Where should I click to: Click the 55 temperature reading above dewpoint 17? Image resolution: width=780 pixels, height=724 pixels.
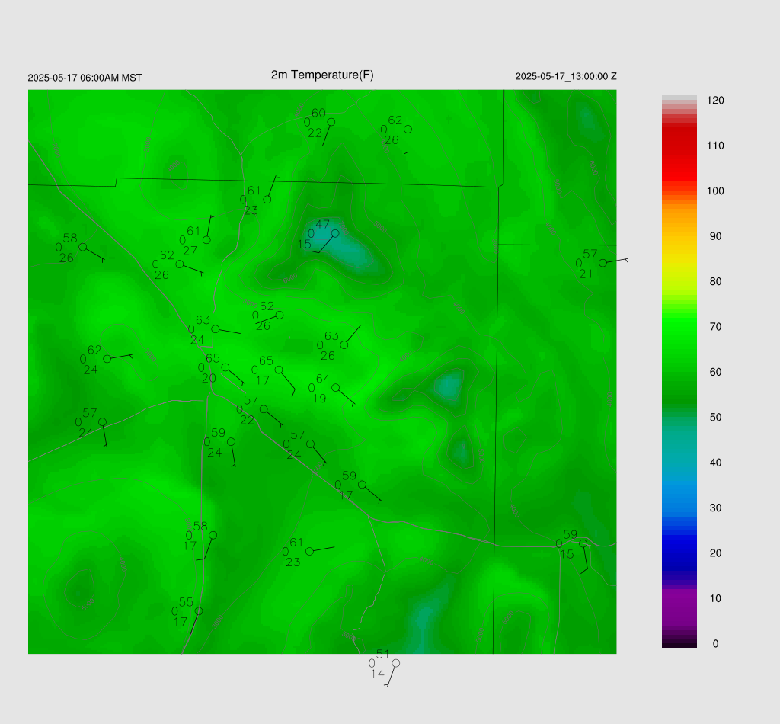coord(186,602)
